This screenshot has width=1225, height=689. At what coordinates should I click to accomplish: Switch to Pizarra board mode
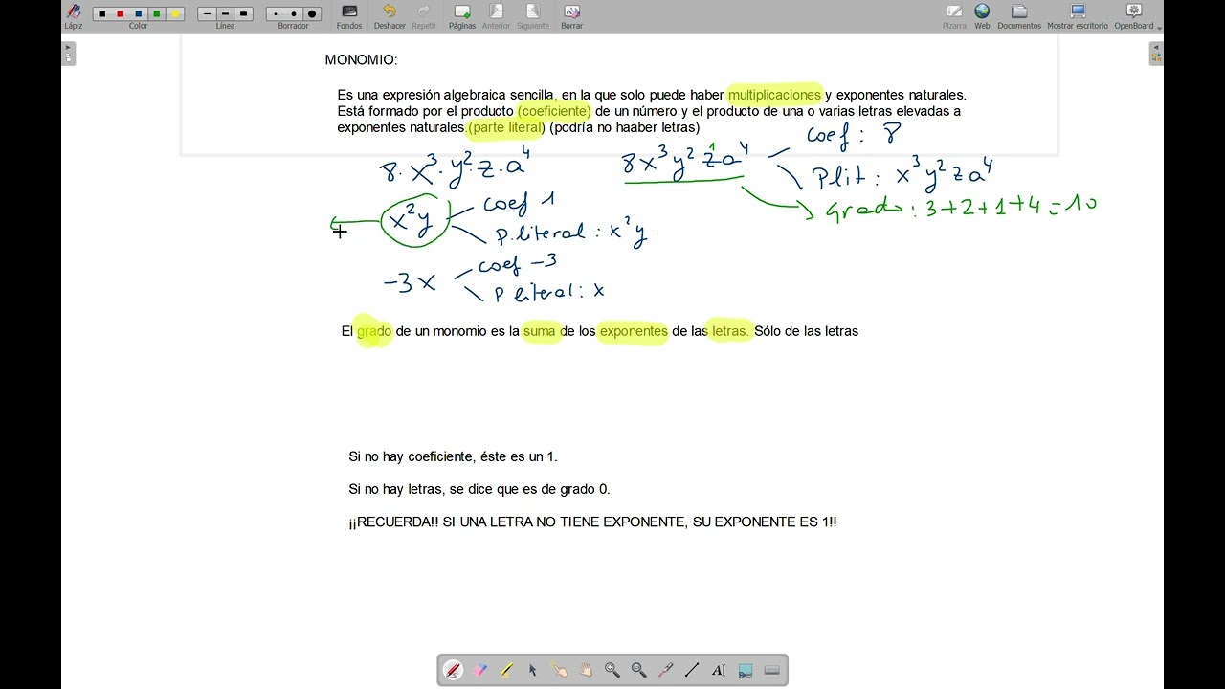954,15
